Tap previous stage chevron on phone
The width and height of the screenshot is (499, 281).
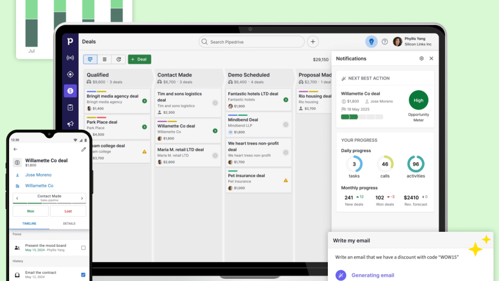point(17,198)
